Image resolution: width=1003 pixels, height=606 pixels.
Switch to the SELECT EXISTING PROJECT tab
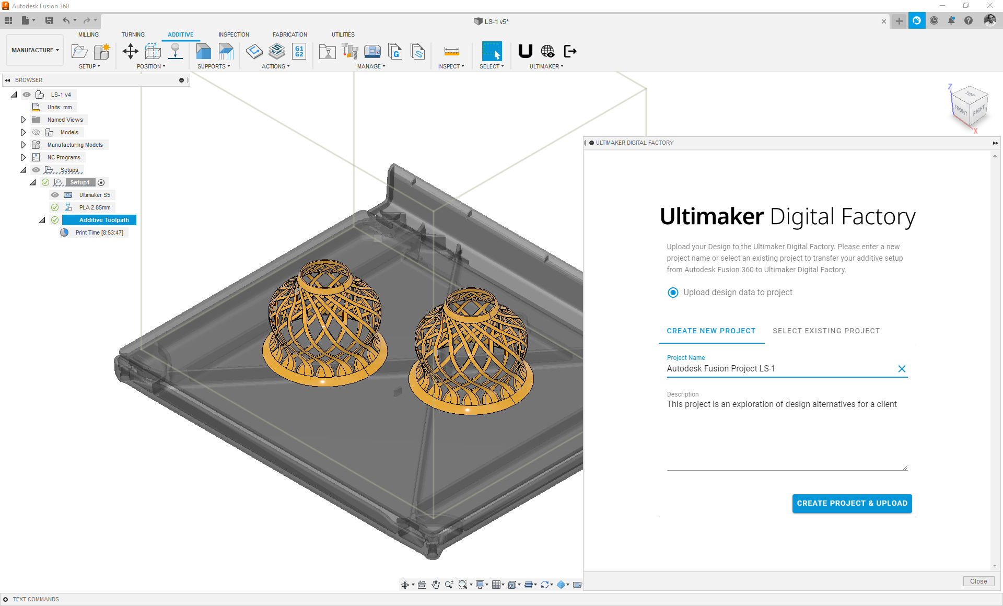click(x=826, y=331)
